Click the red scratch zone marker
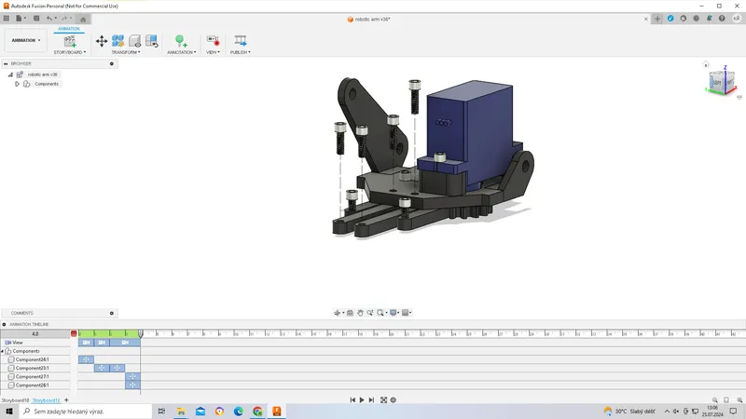 pyautogui.click(x=74, y=334)
